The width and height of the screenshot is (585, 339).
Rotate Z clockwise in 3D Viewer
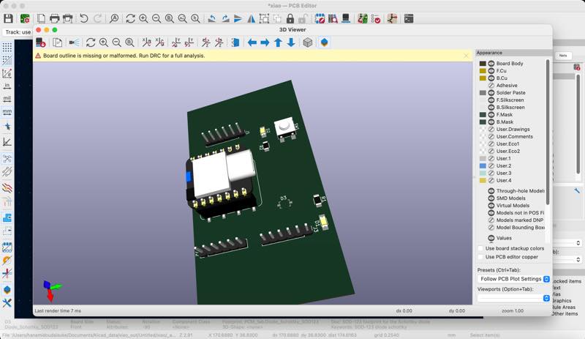(x=206, y=42)
